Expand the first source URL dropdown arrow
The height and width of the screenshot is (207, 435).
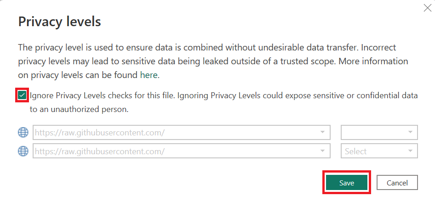[x=322, y=133]
